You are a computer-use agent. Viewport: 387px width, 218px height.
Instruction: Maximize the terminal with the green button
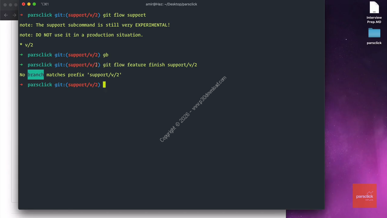(34, 4)
